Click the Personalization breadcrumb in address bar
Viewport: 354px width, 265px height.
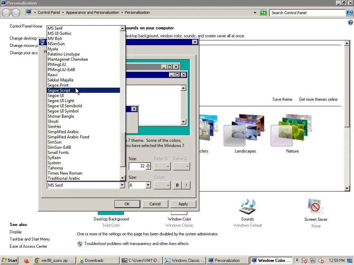(x=137, y=13)
